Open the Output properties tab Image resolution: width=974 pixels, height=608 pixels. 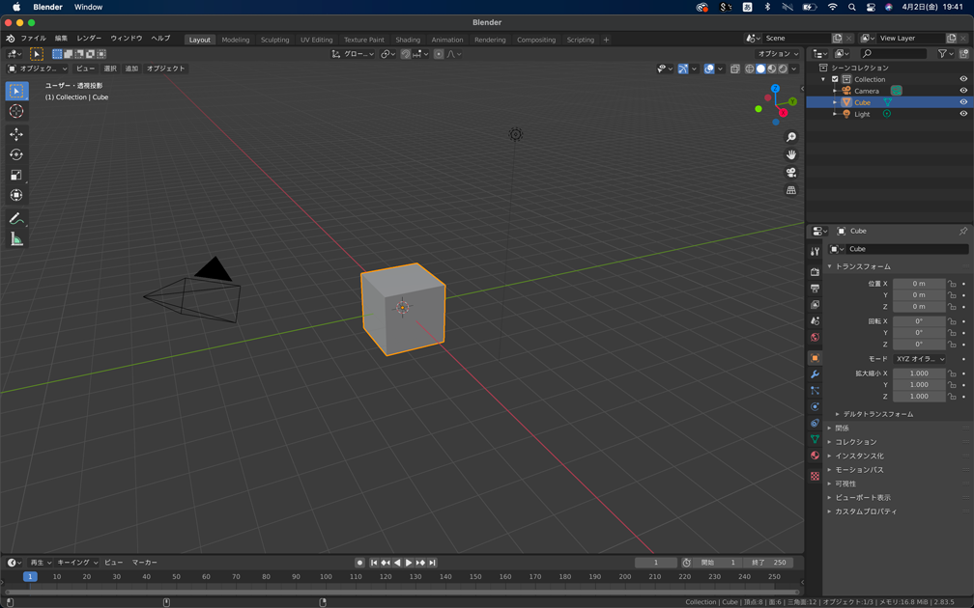[x=815, y=289]
